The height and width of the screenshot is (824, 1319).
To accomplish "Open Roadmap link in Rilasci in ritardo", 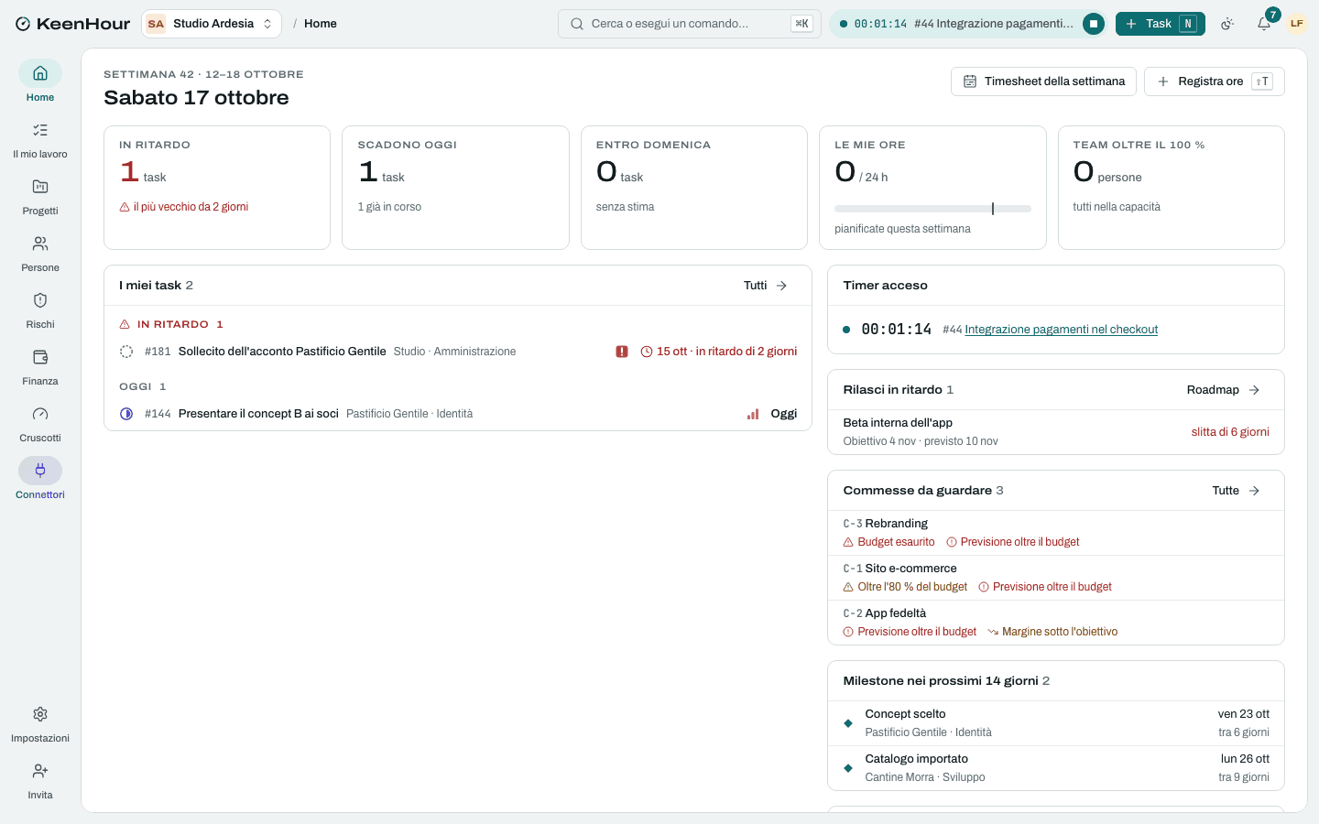I will click(1224, 390).
